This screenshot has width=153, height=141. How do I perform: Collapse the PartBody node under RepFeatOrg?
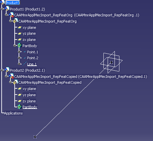[x=15, y=45]
